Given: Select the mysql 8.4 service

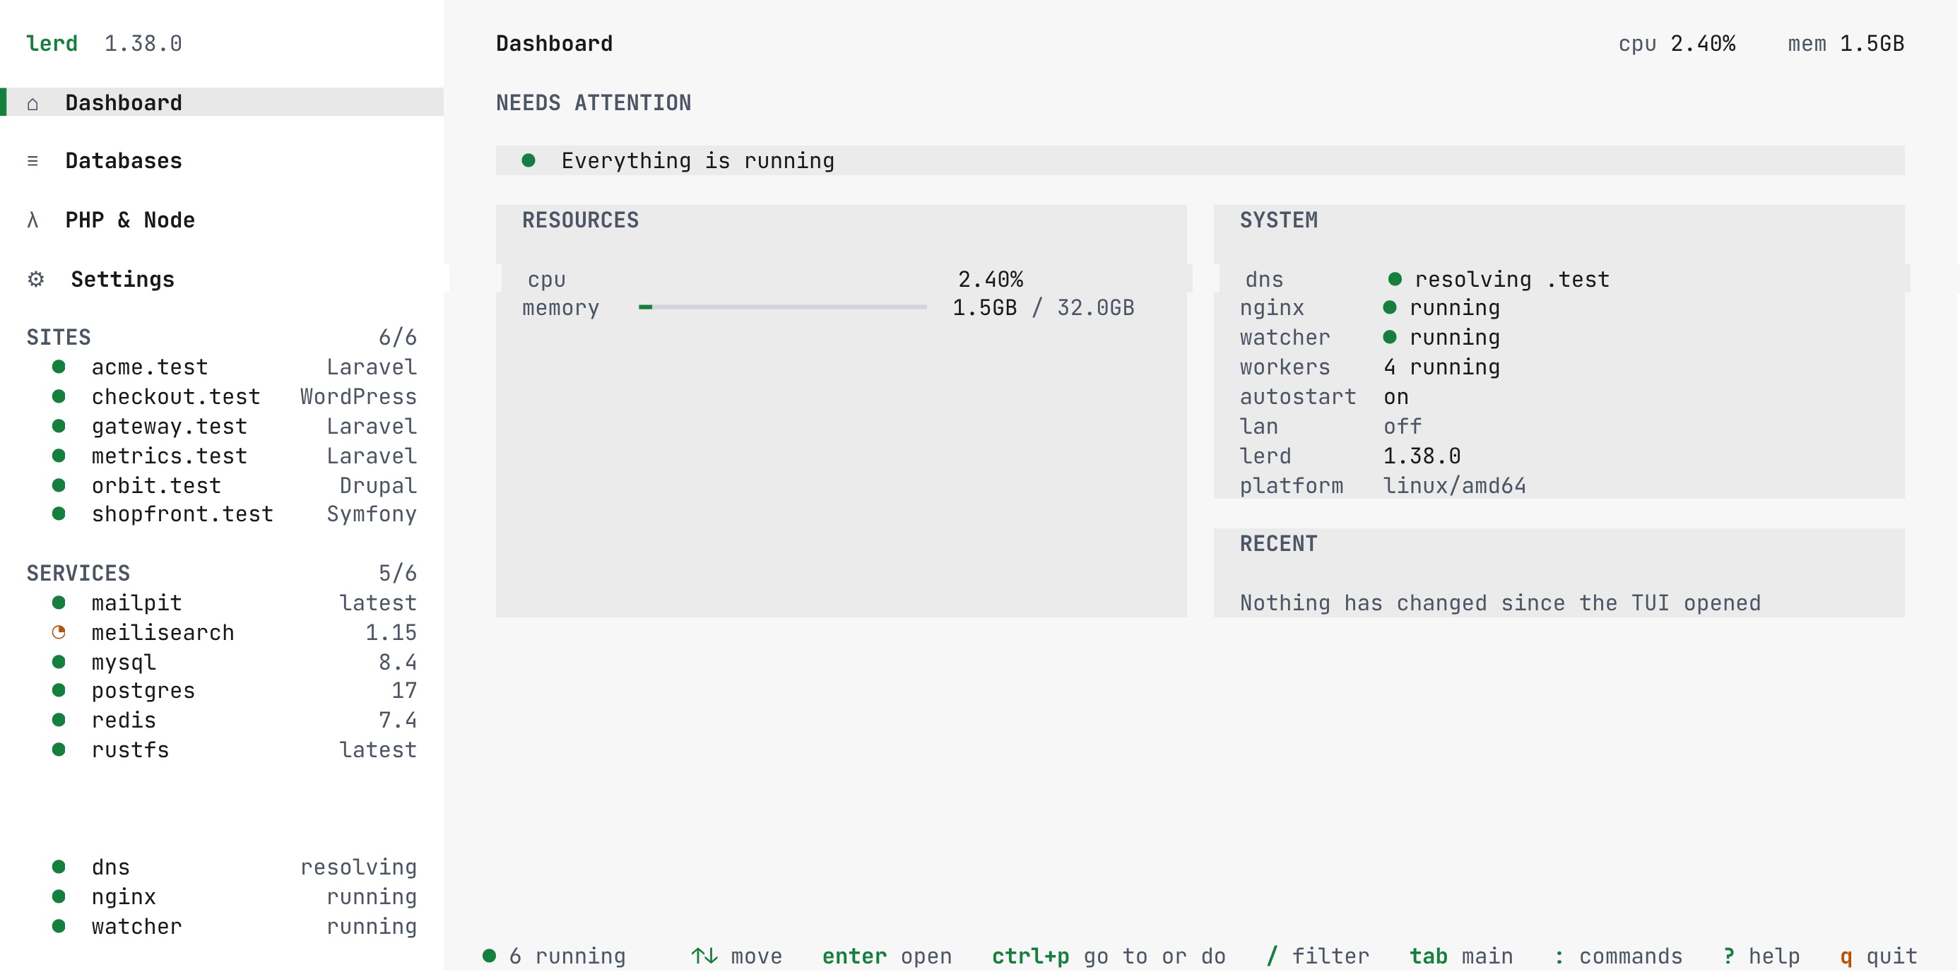Looking at the screenshot, I should [x=221, y=663].
